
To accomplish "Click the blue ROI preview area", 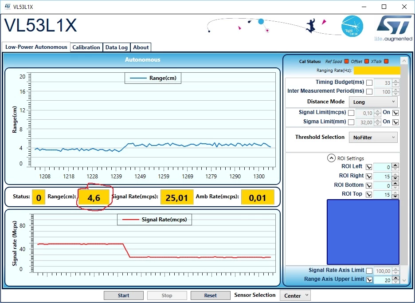I will pos(363,232).
